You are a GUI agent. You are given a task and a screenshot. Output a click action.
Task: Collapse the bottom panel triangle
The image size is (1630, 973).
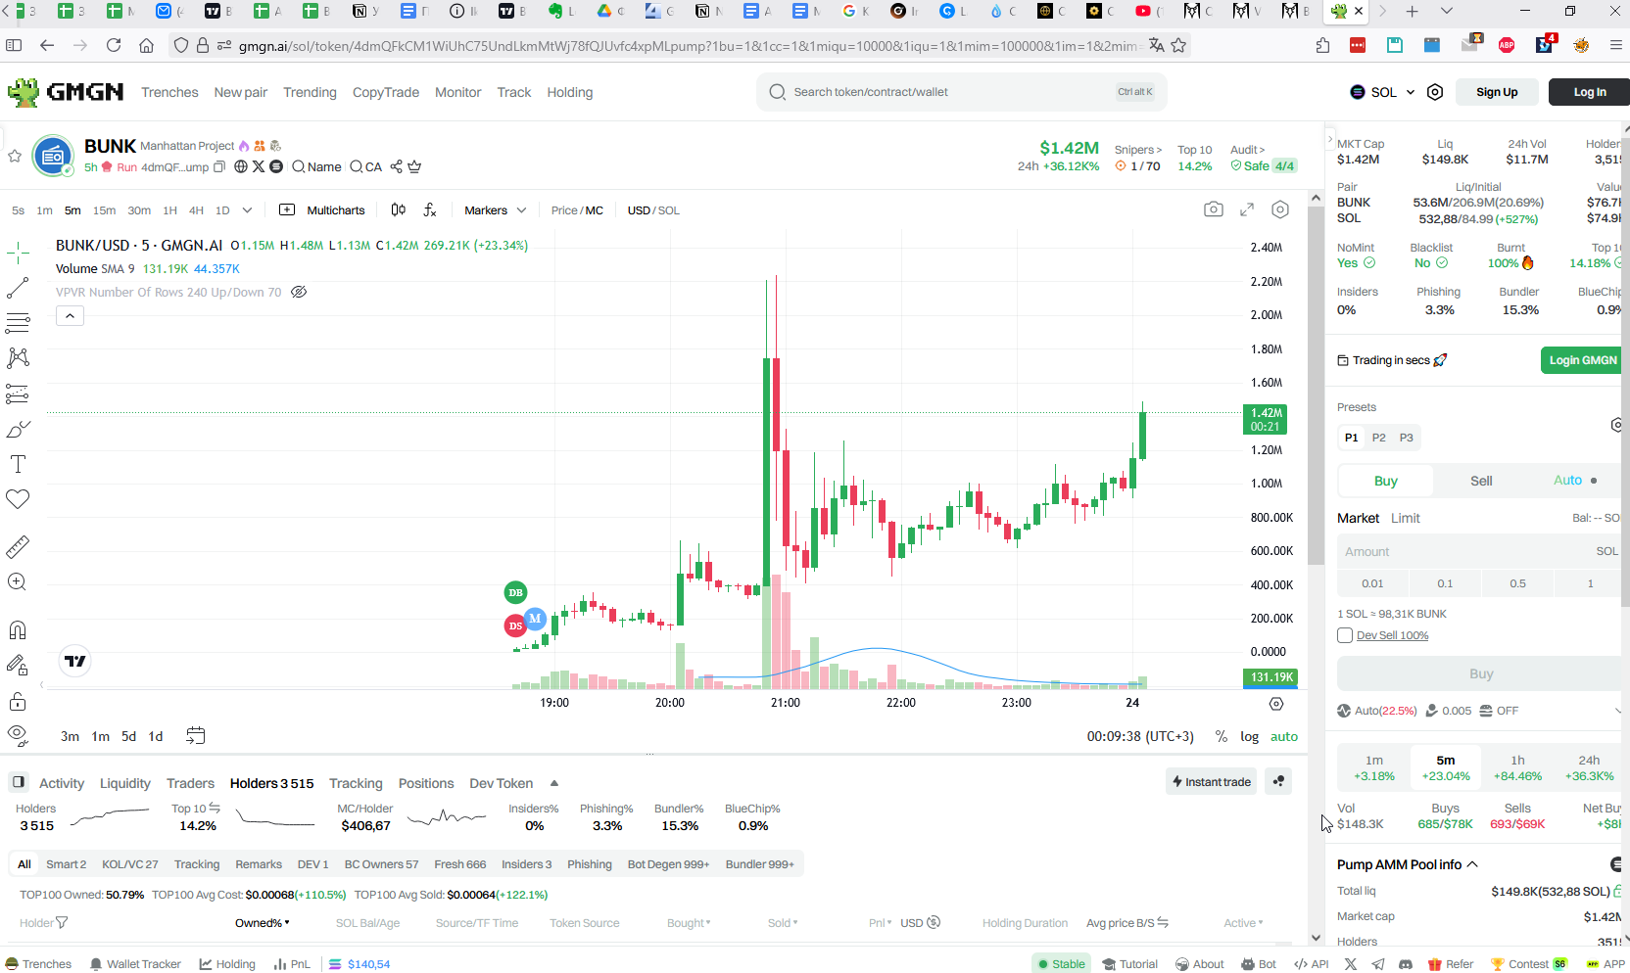553,783
